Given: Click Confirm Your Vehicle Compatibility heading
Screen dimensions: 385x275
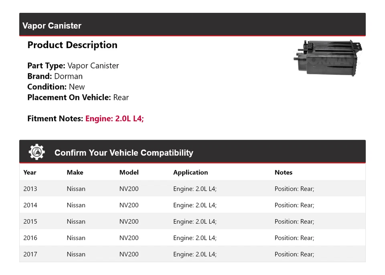Looking at the screenshot, I should tap(124, 153).
